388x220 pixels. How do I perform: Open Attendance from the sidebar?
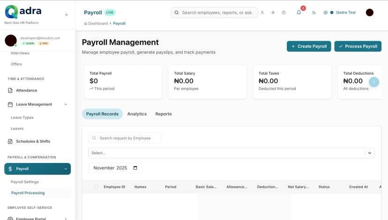click(x=26, y=90)
